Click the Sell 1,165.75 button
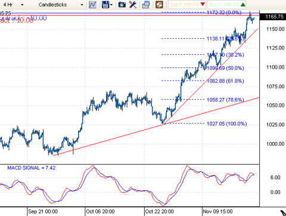This screenshot has width=286, height=216. pyautogui.click(x=187, y=5)
